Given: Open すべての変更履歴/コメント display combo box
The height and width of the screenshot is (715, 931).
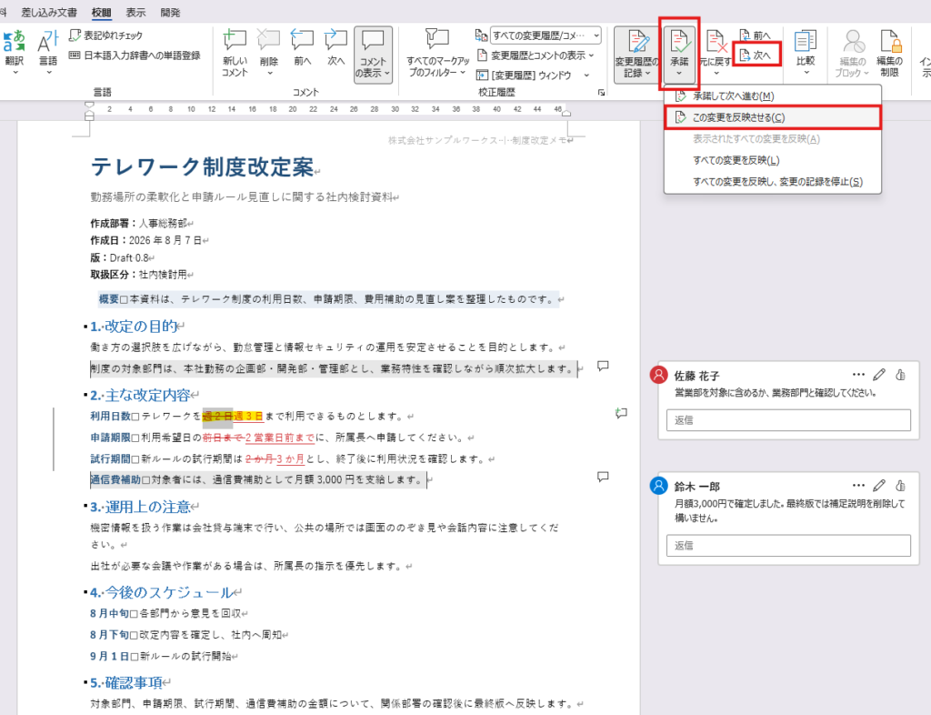Looking at the screenshot, I should 546,35.
